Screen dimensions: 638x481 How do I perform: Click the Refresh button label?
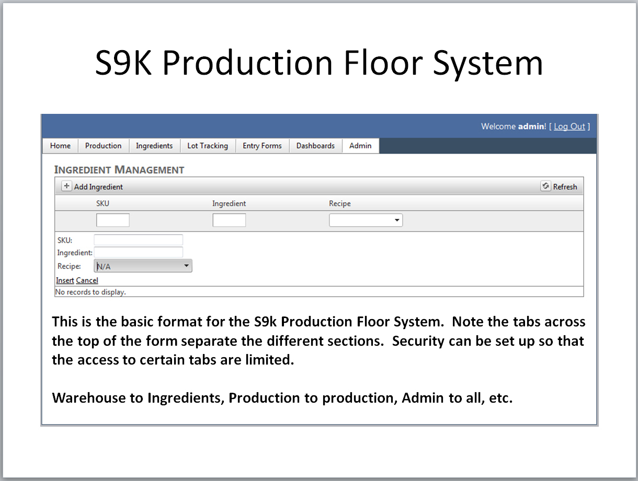[x=565, y=187]
